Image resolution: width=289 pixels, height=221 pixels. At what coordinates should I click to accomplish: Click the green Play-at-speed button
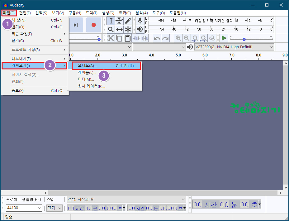[x=224, y=38]
